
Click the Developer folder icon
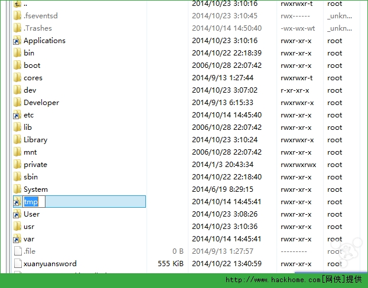tap(17, 103)
